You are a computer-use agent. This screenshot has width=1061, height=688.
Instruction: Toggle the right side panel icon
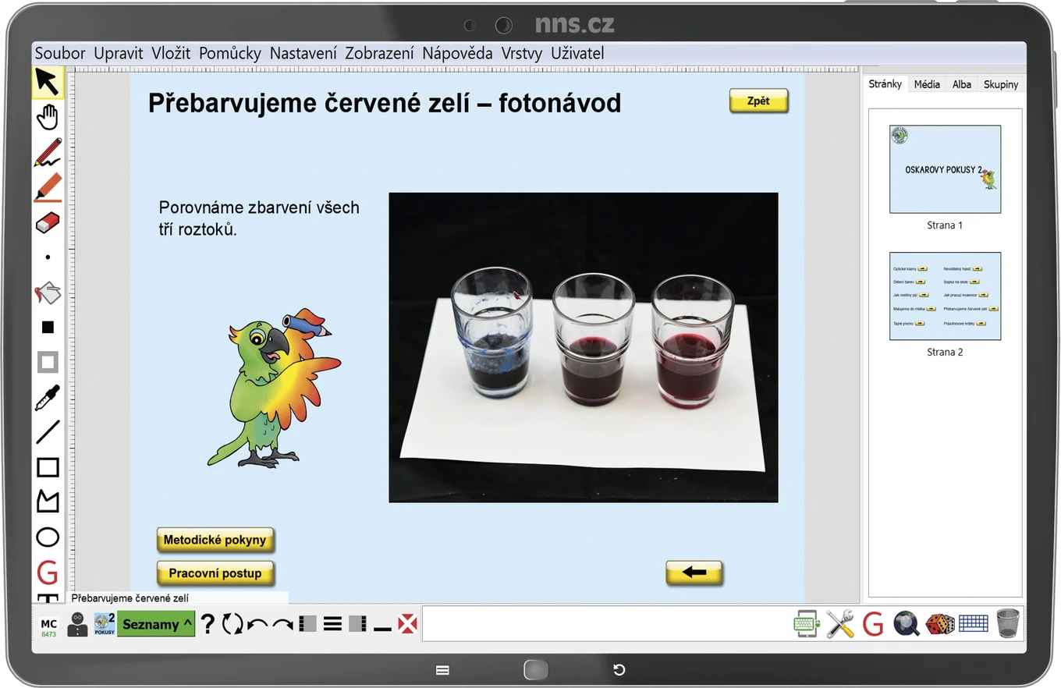tap(357, 624)
